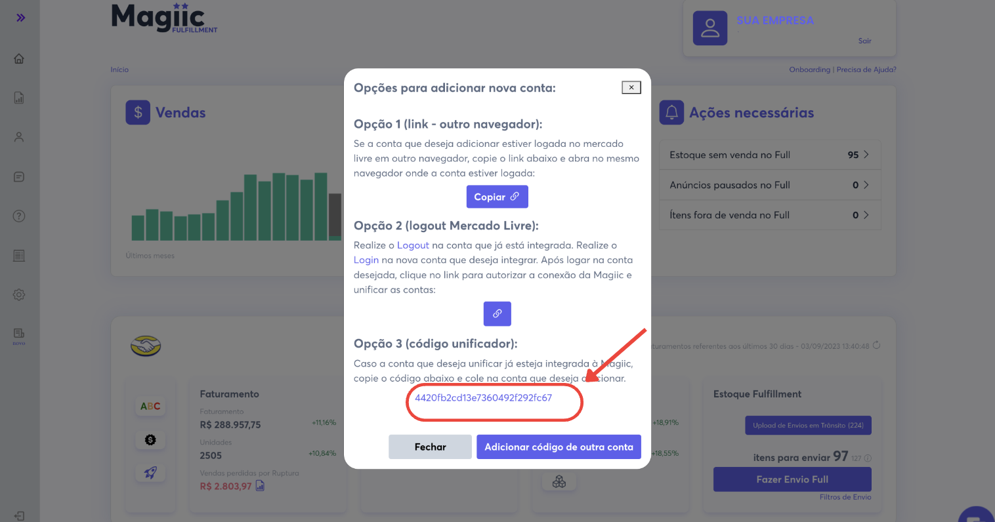Close the add account options dialog
This screenshot has height=522, width=995.
pyautogui.click(x=631, y=87)
